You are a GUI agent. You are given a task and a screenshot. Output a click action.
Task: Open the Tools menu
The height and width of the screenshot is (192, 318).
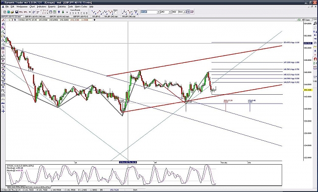(x=70, y=7)
